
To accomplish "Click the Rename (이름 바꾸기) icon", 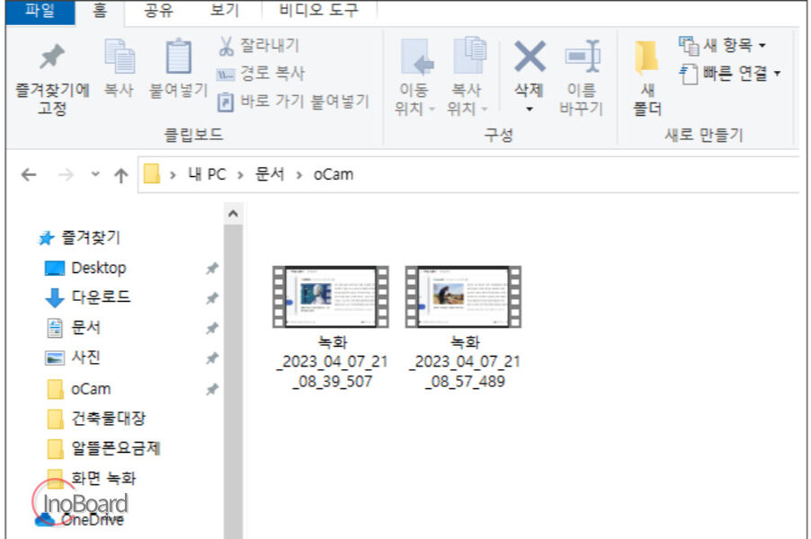I will pos(582,56).
